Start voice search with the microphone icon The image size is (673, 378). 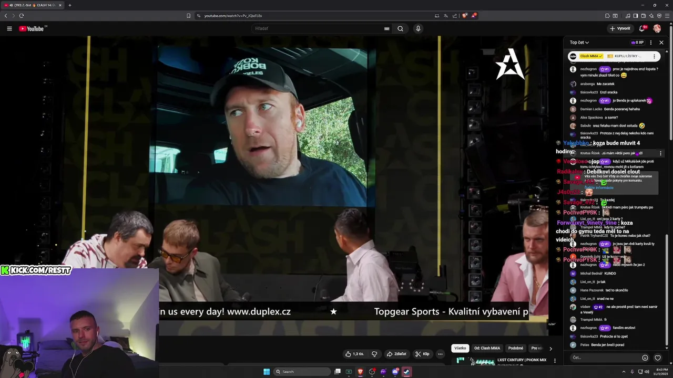[x=418, y=28]
